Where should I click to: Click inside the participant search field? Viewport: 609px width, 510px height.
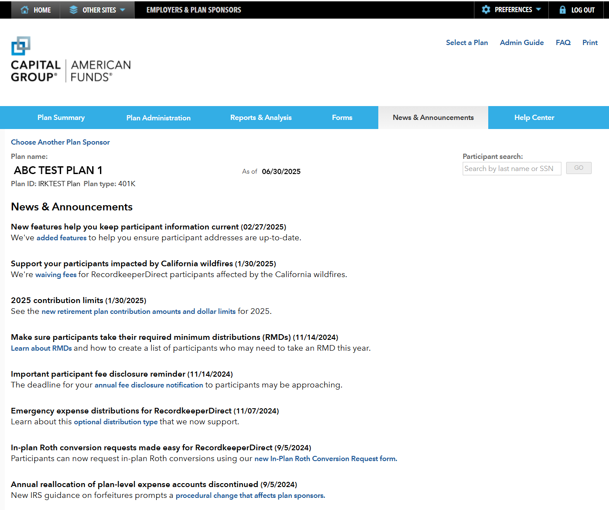click(512, 168)
